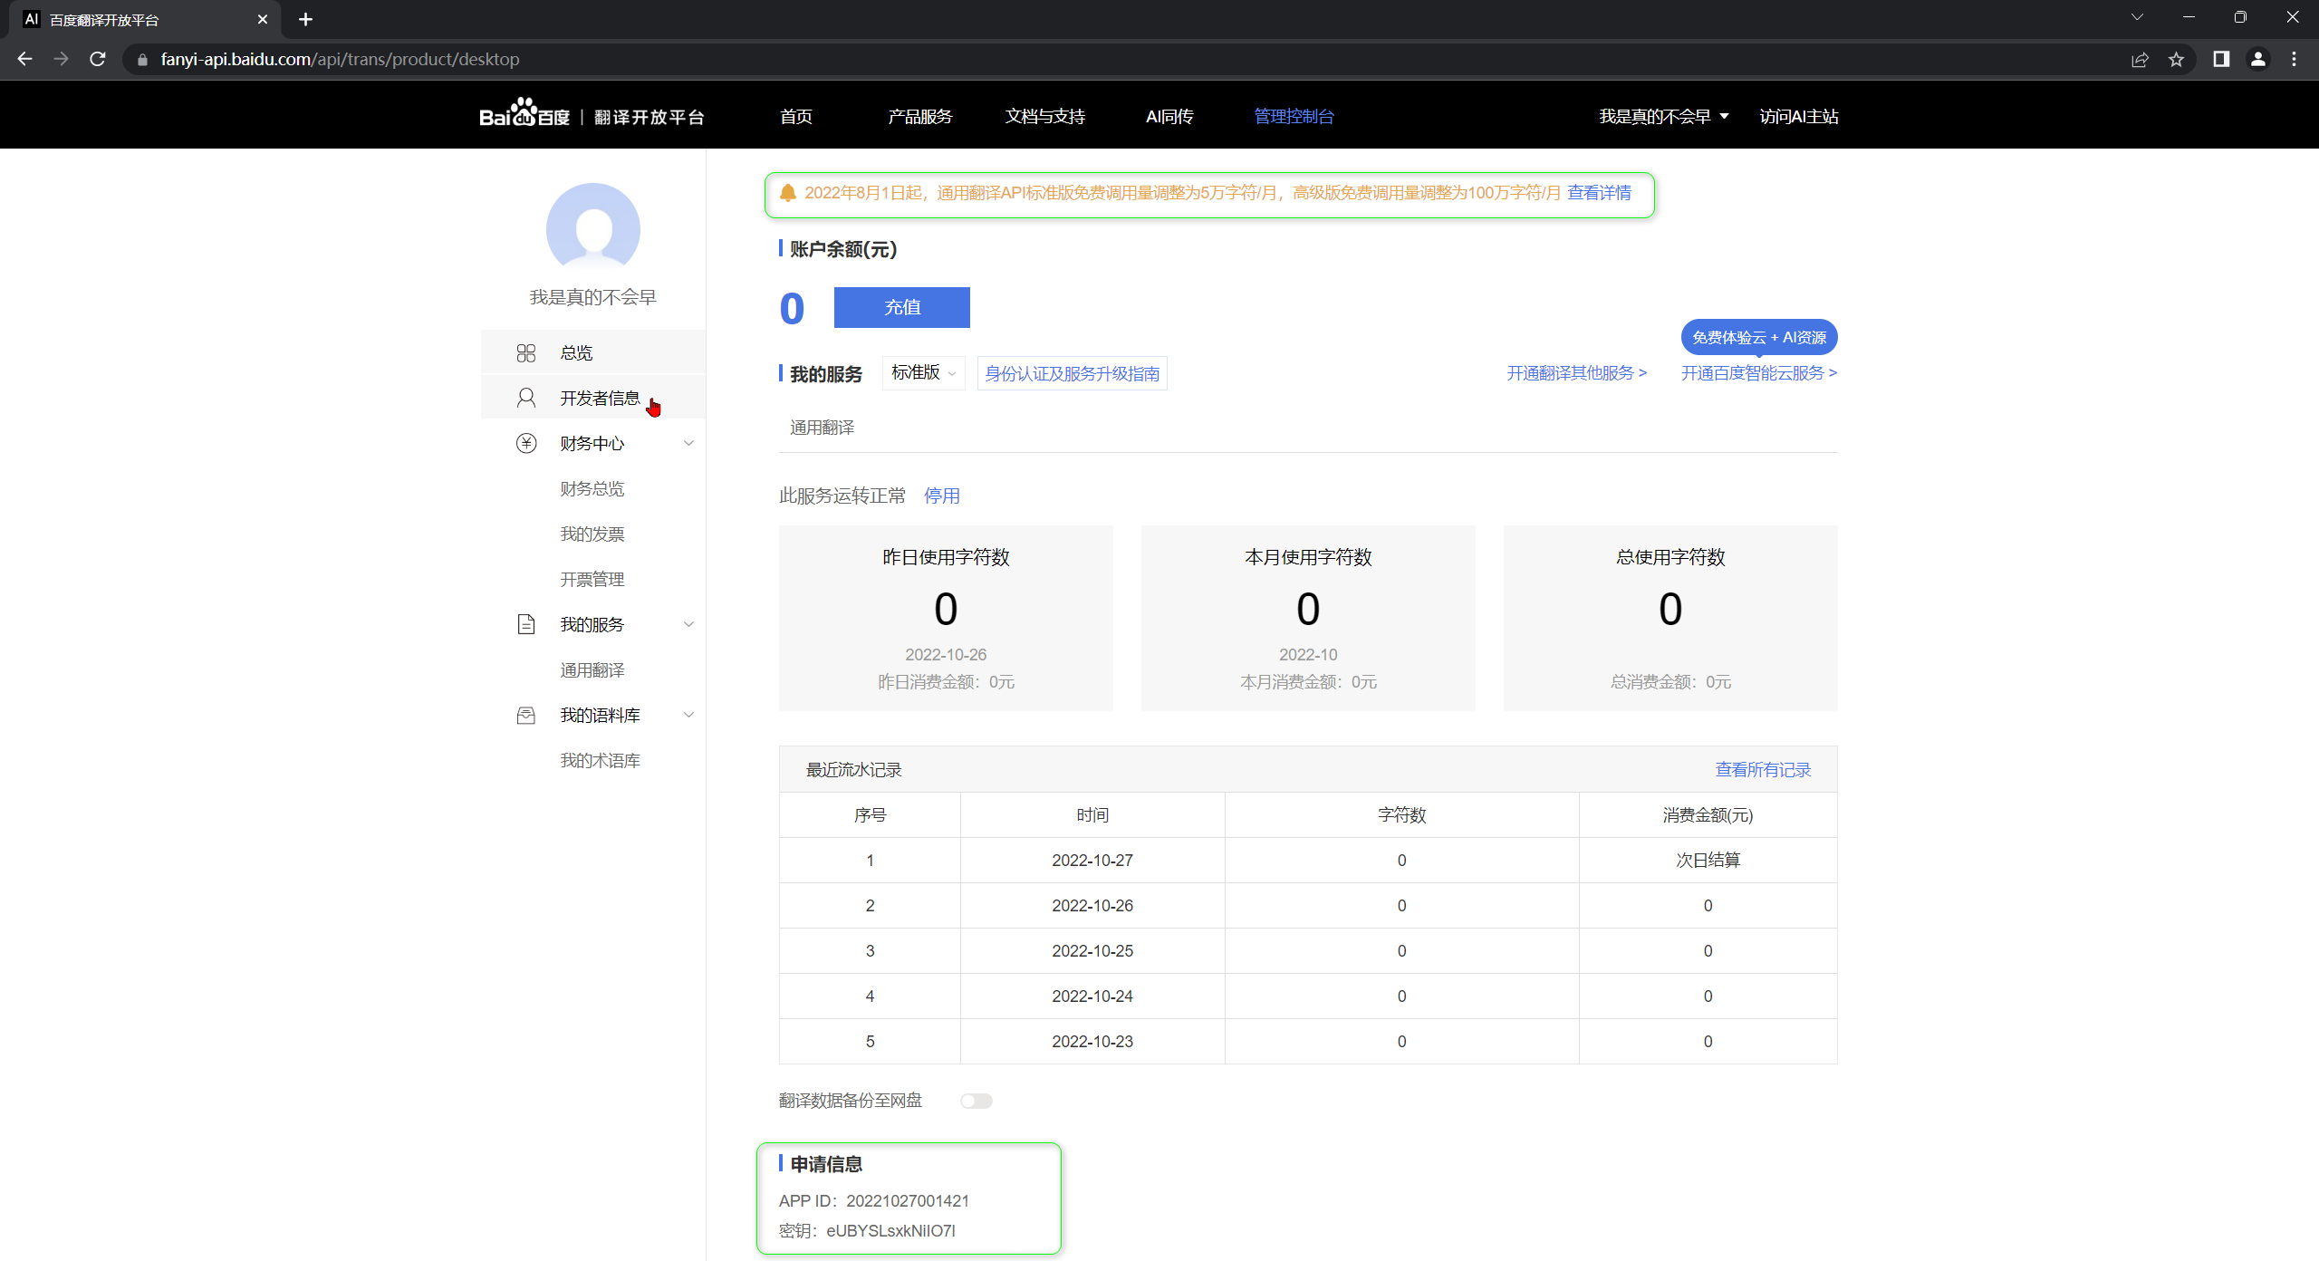Open 通用翻译 under 我的服务 in sidebar

tap(592, 669)
